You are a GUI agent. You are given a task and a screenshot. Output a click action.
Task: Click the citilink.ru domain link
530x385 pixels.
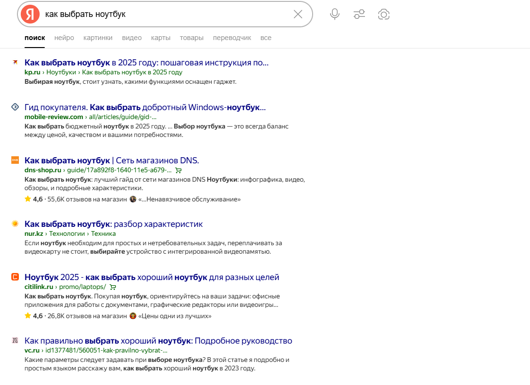coord(39,287)
